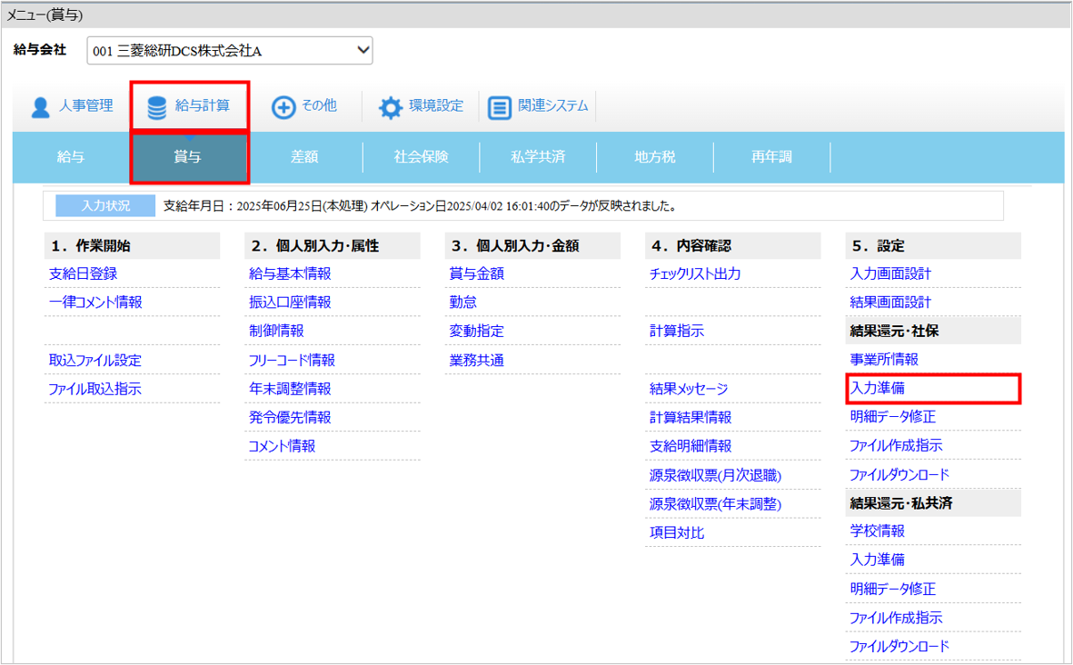This screenshot has width=1073, height=665.
Task: Open 入力準備 under 結果還元・私共済
Action: pos(878,560)
